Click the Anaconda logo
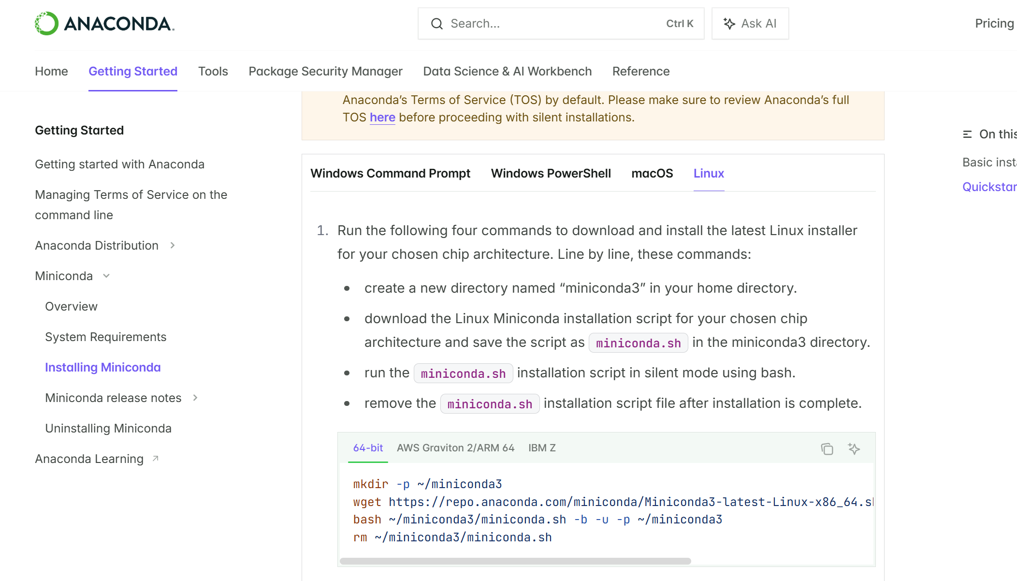The image size is (1017, 581). tap(104, 23)
